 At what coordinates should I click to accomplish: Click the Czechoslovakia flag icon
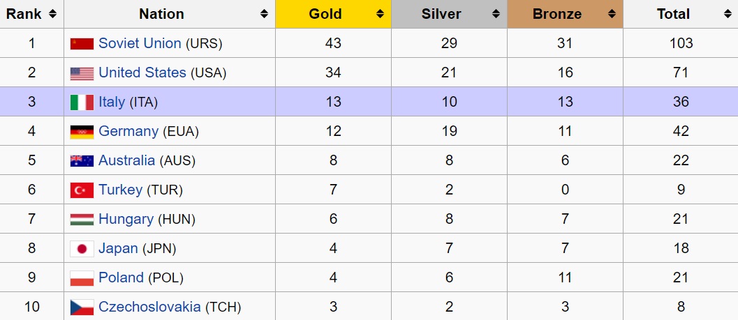click(x=82, y=307)
